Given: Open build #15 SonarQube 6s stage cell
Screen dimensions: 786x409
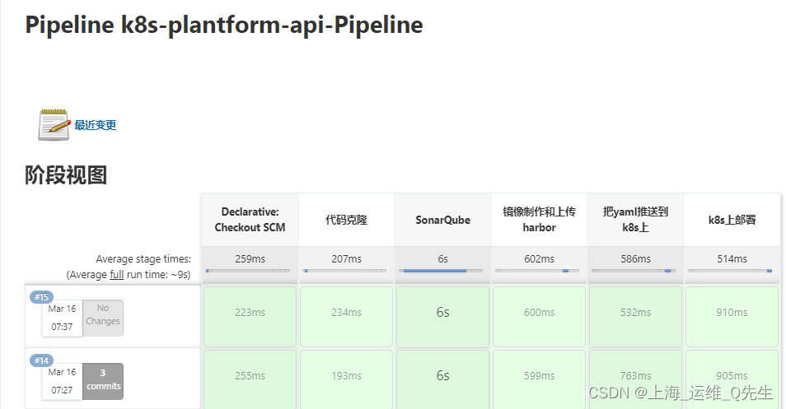Looking at the screenshot, I should pos(442,313).
